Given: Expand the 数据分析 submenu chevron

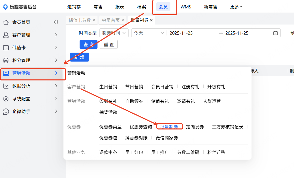Looking at the screenshot, I should coord(56,86).
